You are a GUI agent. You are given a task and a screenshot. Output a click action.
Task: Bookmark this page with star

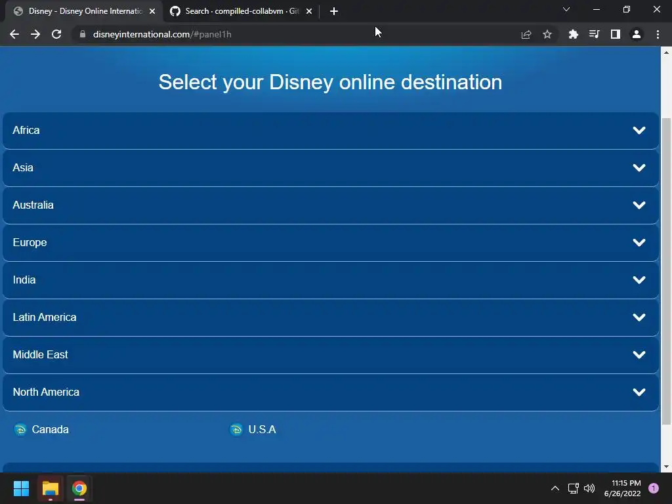click(547, 34)
